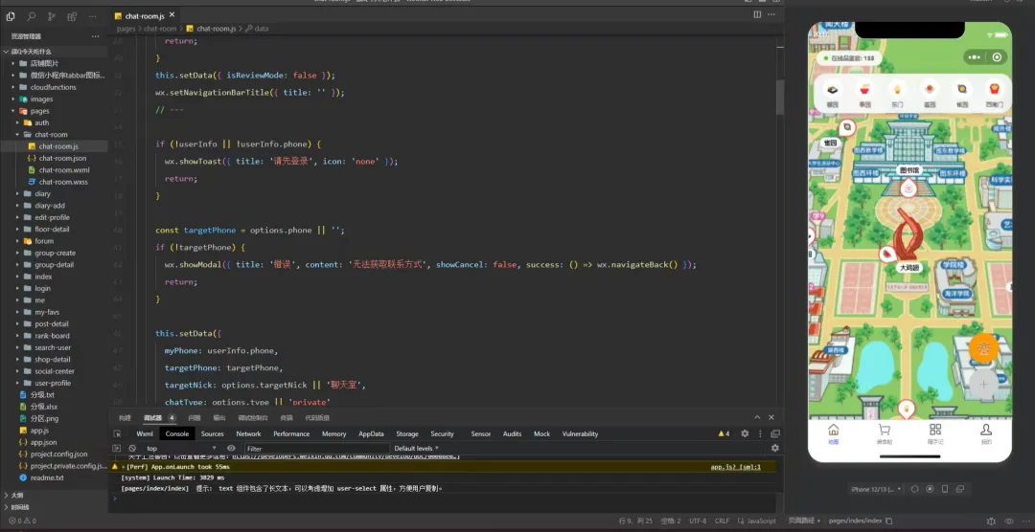The height and width of the screenshot is (532, 1035).
Task: Click the split editor icon
Action: [x=757, y=14]
